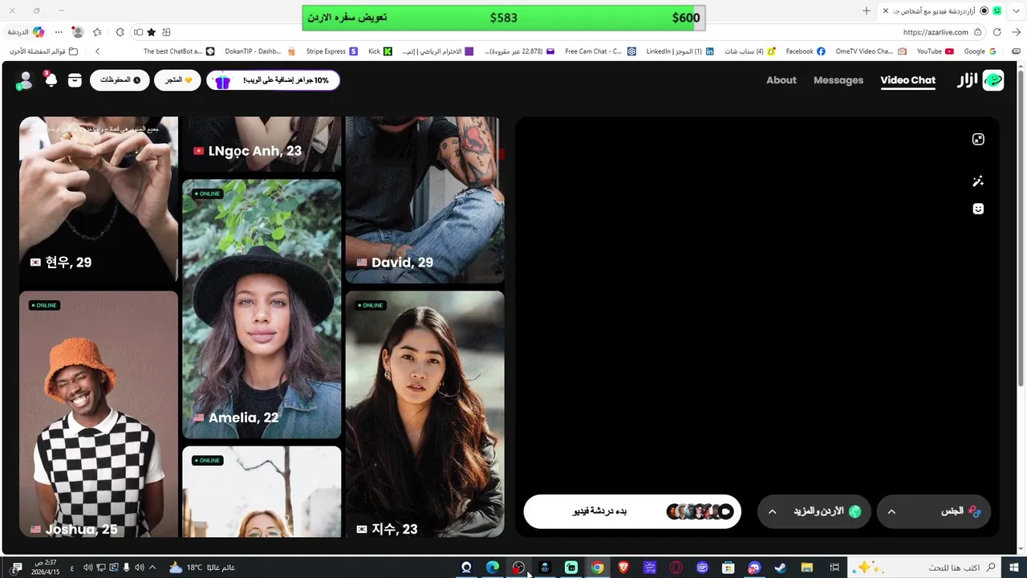Switch to the About tab
This screenshot has height=578, width=1027.
pos(781,80)
